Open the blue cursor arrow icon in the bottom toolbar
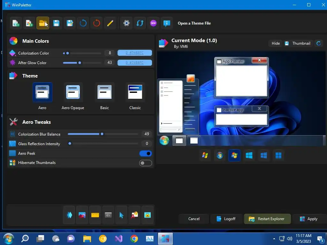This screenshot has height=245, width=327. click(121, 215)
